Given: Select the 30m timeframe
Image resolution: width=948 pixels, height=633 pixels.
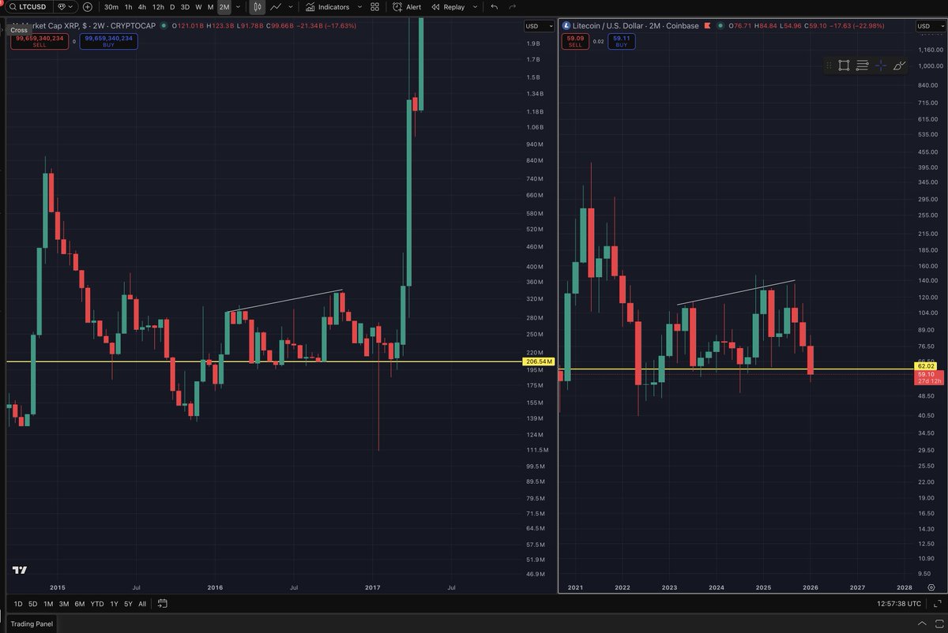Looking at the screenshot, I should (x=111, y=7).
